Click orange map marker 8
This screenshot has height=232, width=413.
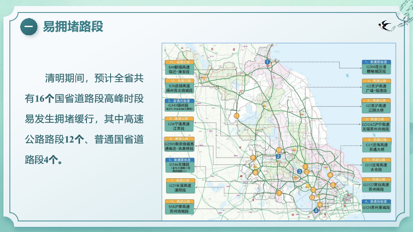pos(255,173)
